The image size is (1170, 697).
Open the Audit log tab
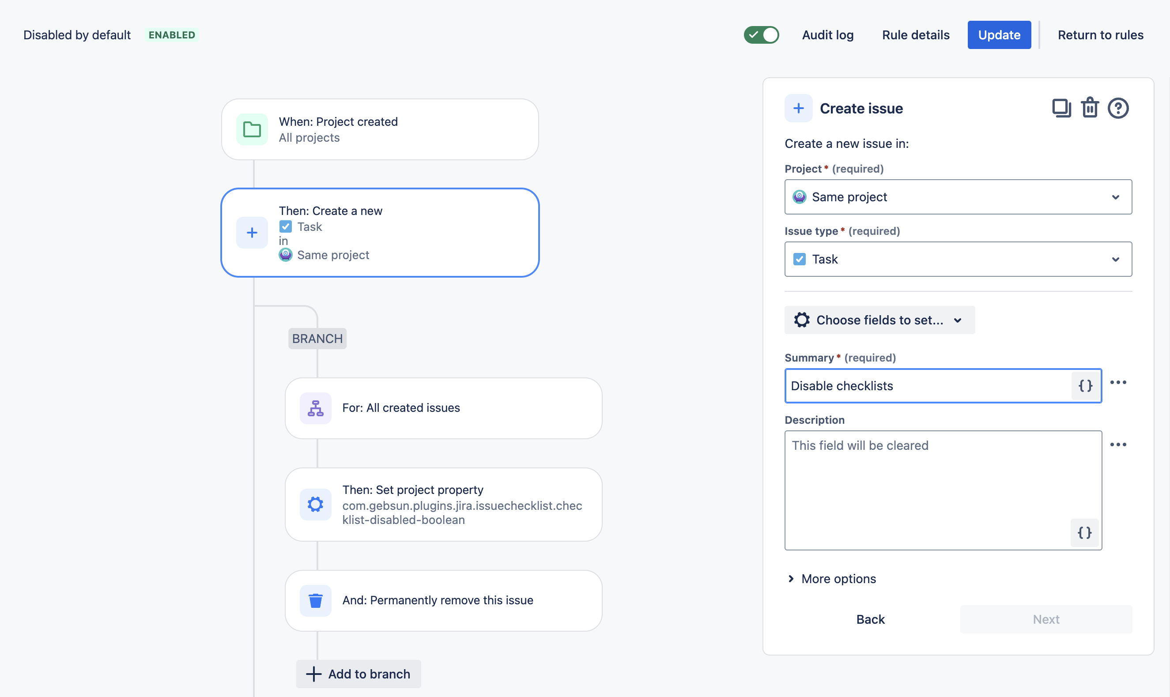click(x=827, y=35)
